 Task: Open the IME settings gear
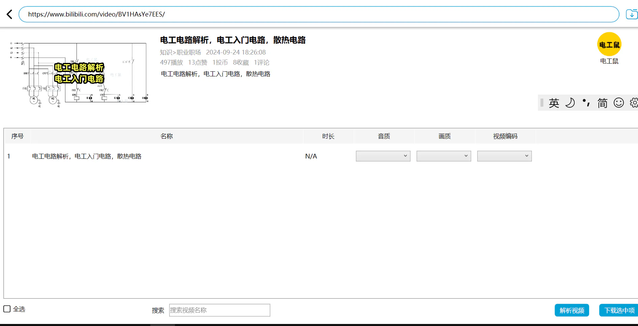[x=634, y=103]
